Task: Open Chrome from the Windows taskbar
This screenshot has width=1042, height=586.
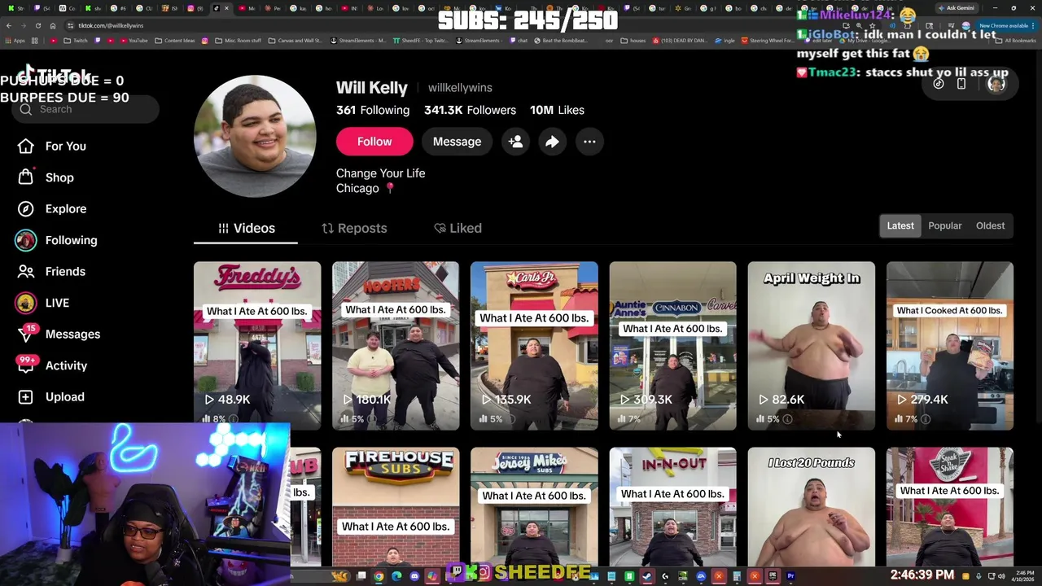Action: pyautogui.click(x=379, y=576)
